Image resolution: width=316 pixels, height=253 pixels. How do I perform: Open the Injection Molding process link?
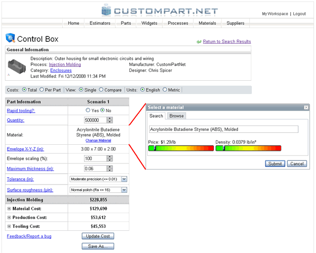click(x=65, y=64)
